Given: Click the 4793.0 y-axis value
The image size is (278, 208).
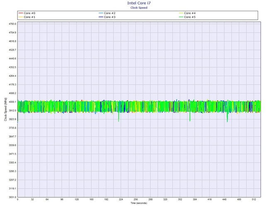Looking at the screenshot, I should pyautogui.click(x=12, y=24).
